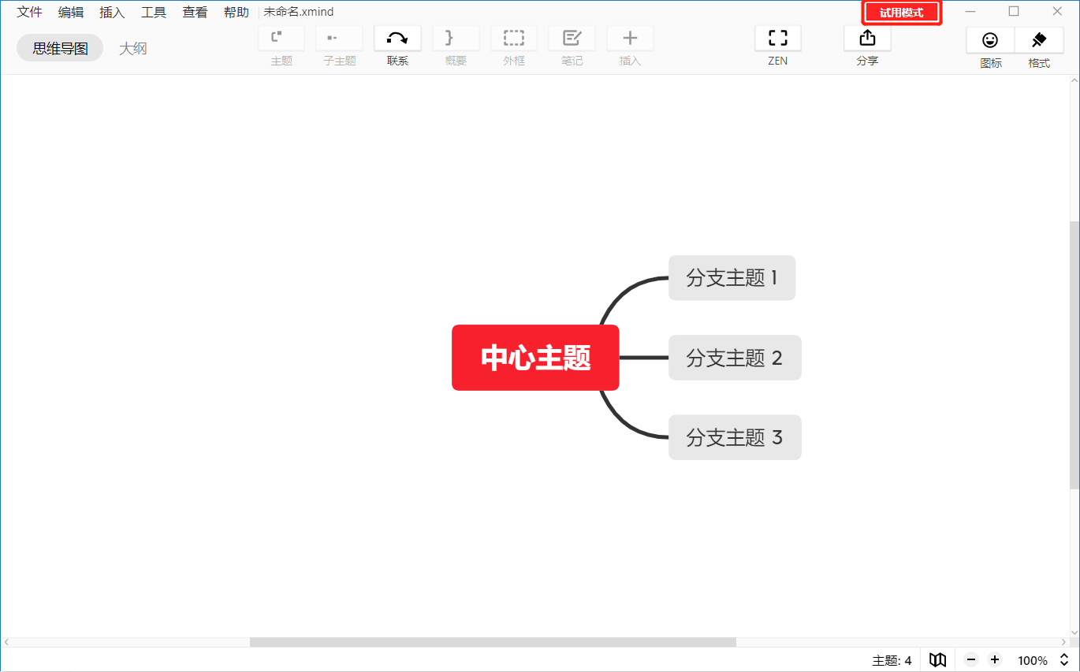Switch to the 思维导图 tab
The height and width of the screenshot is (672, 1080).
60,48
